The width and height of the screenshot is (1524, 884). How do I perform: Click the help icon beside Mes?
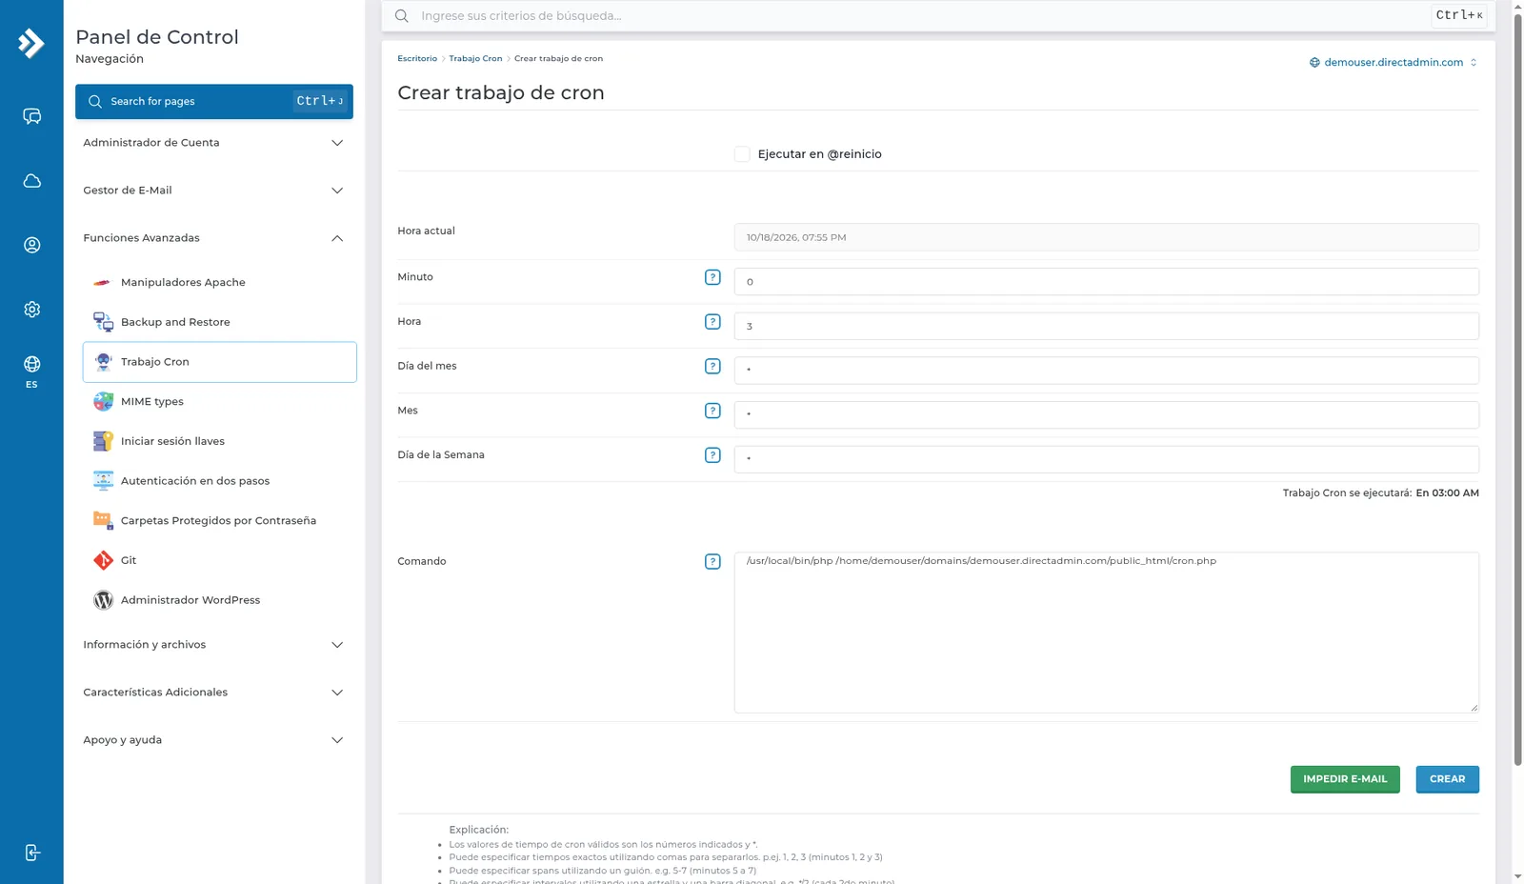click(x=712, y=411)
